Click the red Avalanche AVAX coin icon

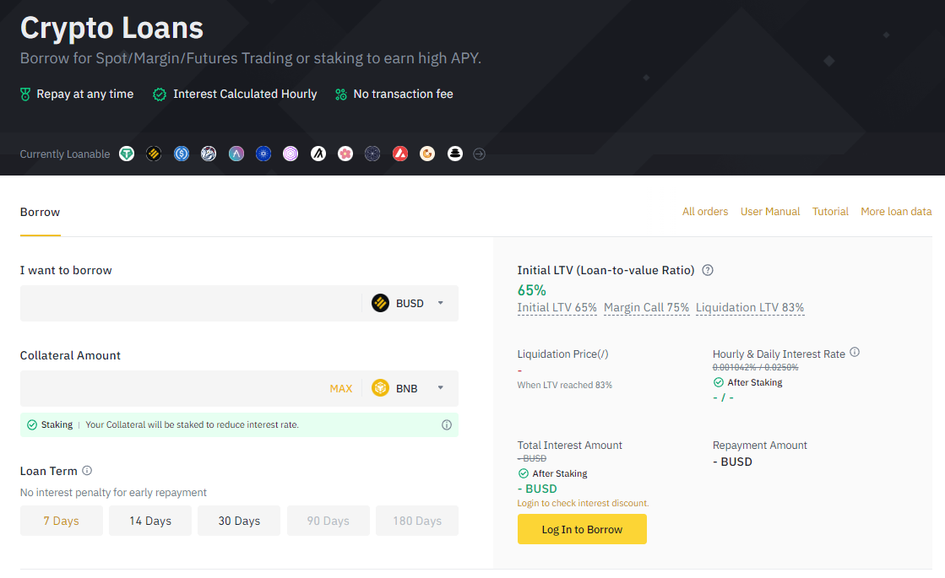click(x=400, y=154)
